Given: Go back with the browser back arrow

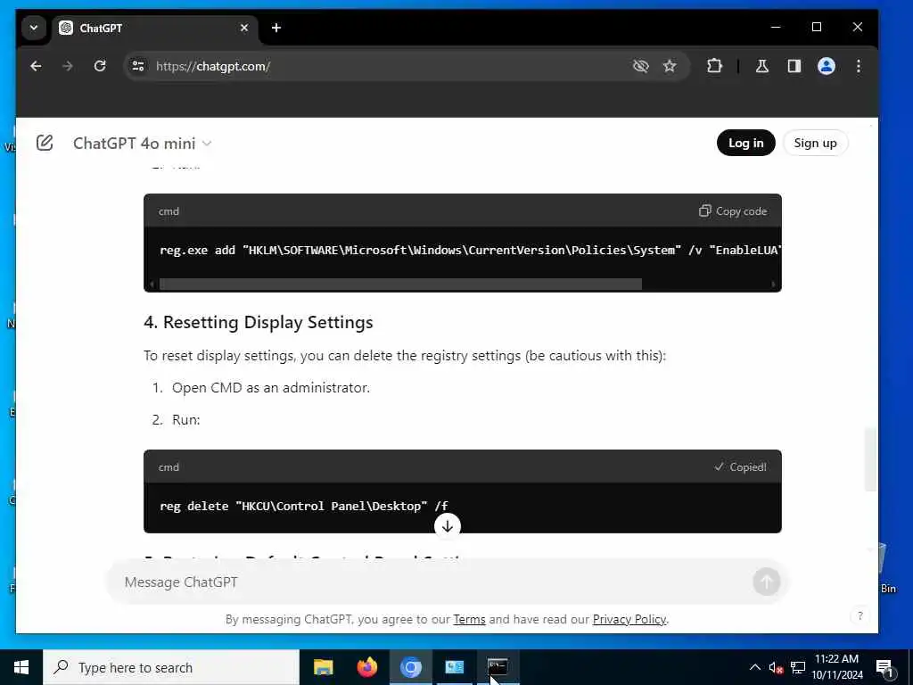Looking at the screenshot, I should coord(36,66).
